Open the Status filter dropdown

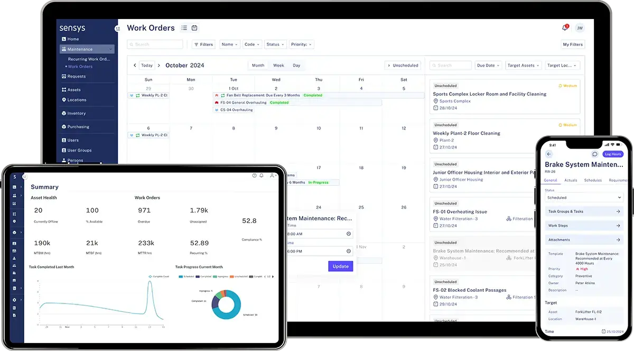coord(275,44)
